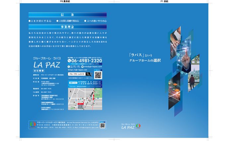
Task: Click the cover text 「ラパス」という
Action: pyautogui.click(x=141, y=55)
